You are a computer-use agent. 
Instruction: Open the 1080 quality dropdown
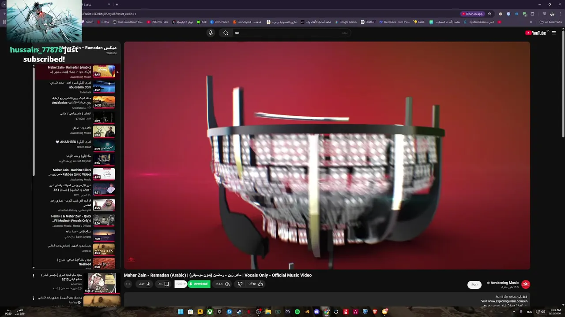181,284
